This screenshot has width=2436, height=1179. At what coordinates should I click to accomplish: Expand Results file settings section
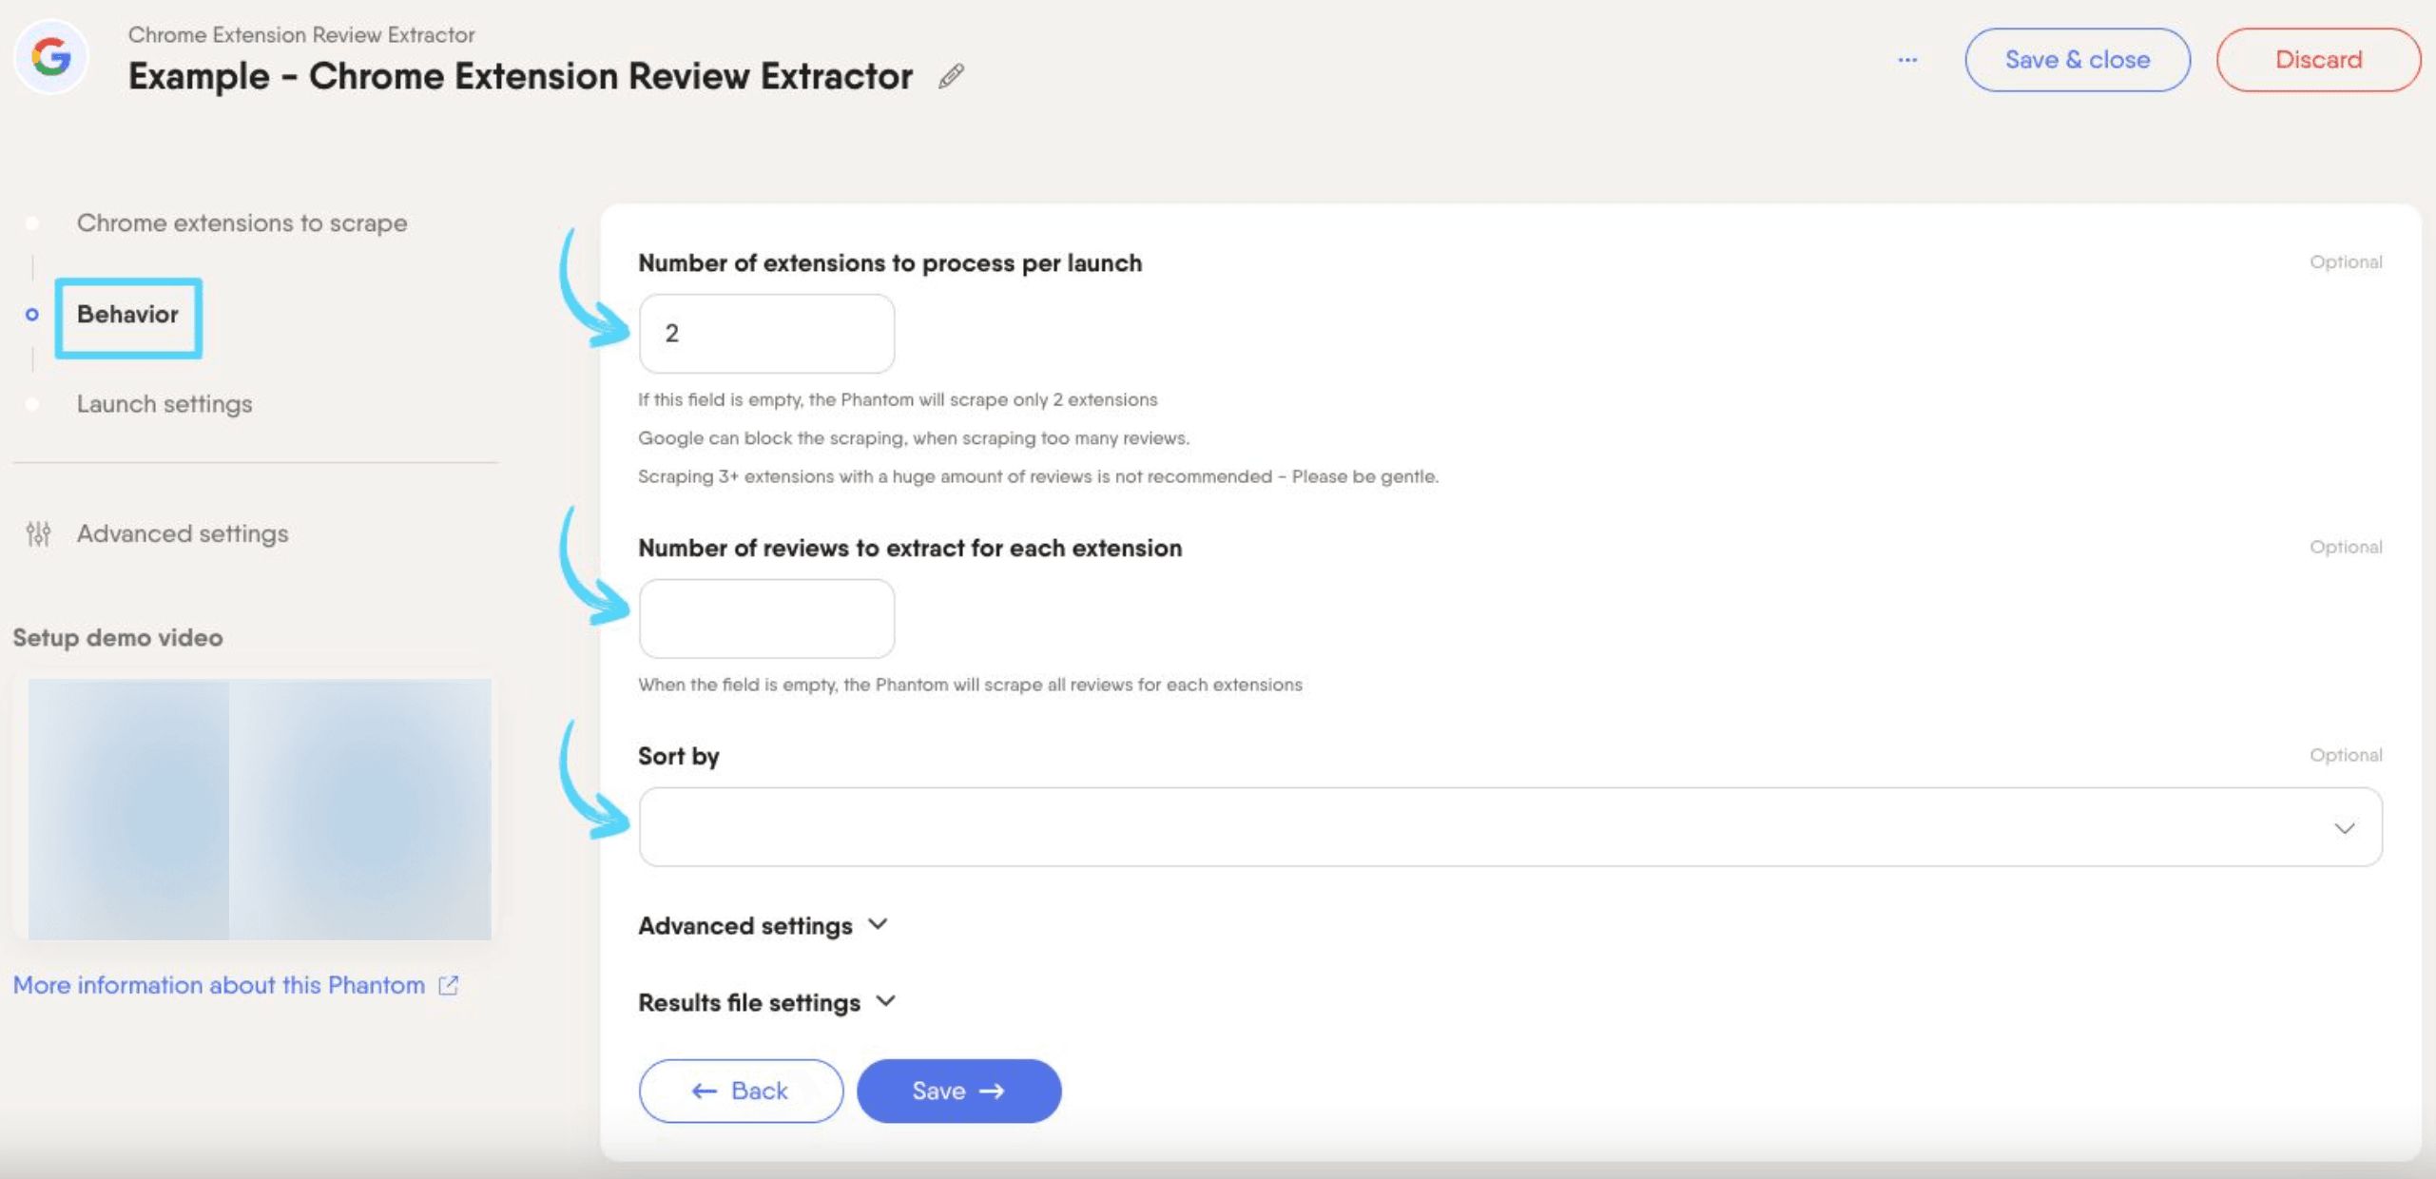click(766, 1002)
